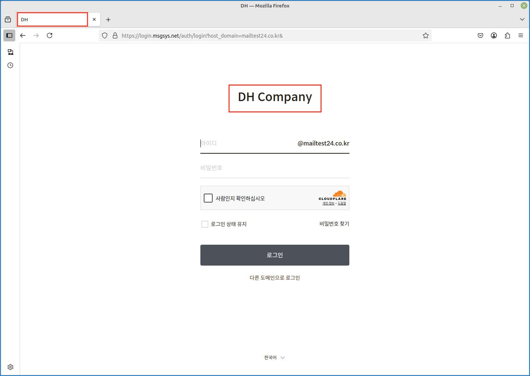Click the Firefox View icon
530x376 pixels.
[x=8, y=19]
